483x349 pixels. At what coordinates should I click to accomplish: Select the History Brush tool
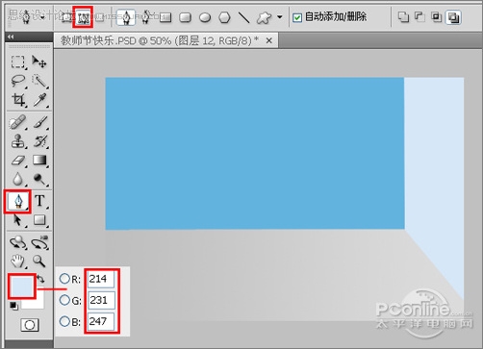pos(39,141)
